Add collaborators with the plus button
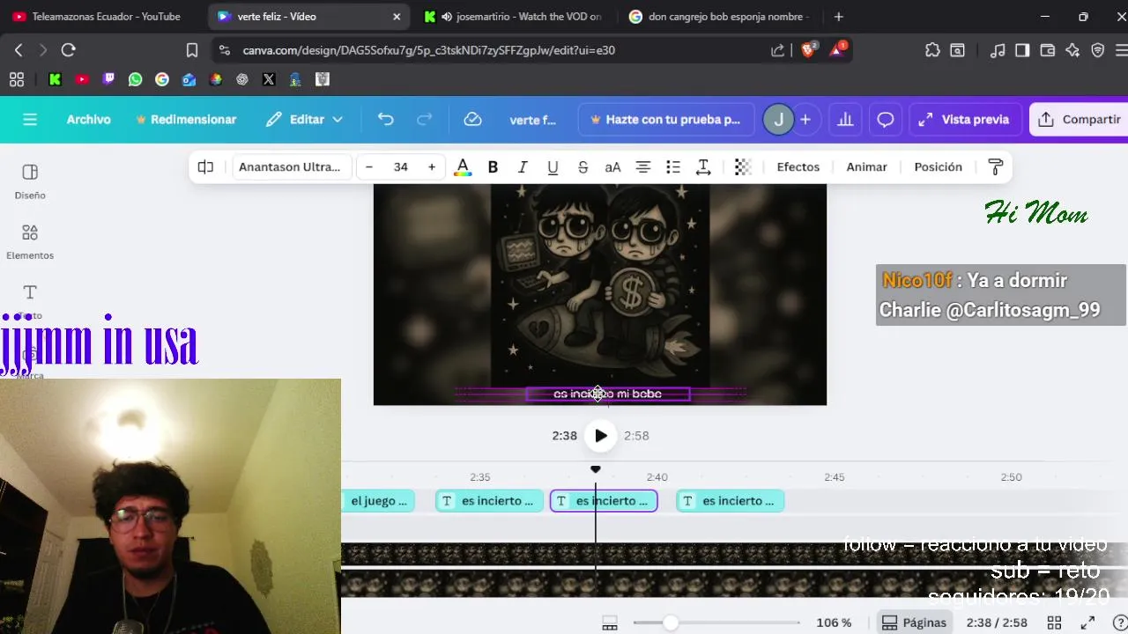The image size is (1128, 634). (805, 120)
